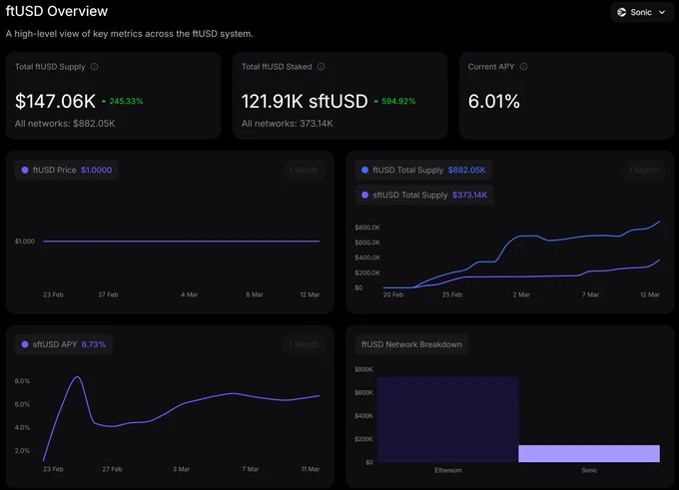Click the All networks: 373.14K text
The image size is (679, 490).
(288, 124)
